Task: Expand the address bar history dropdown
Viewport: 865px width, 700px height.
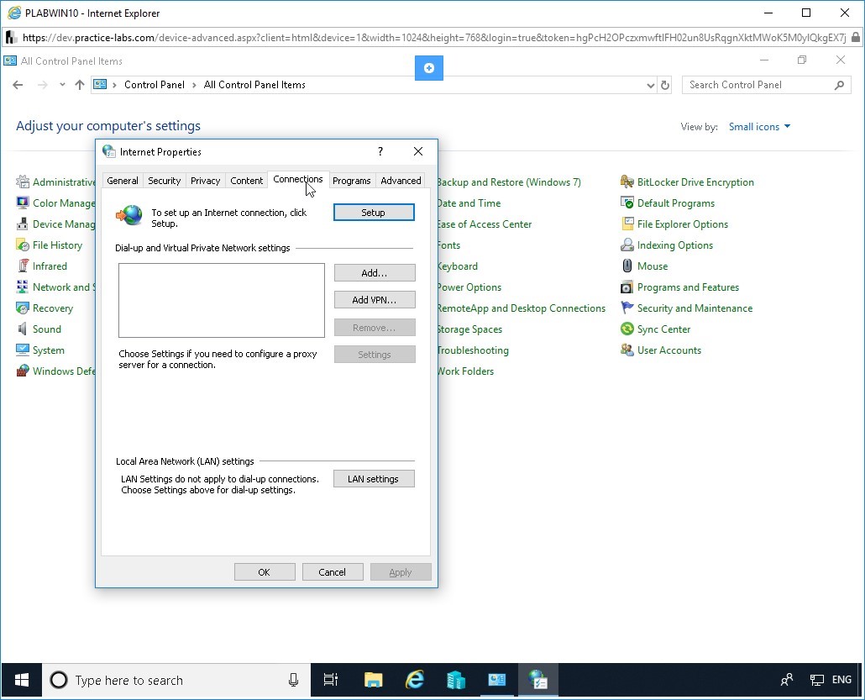Action: [650, 85]
